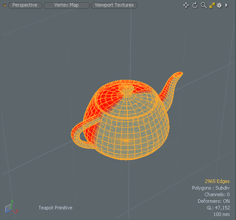Click the Polygons : Subdiv status text
The image size is (236, 220).
[x=211, y=188]
